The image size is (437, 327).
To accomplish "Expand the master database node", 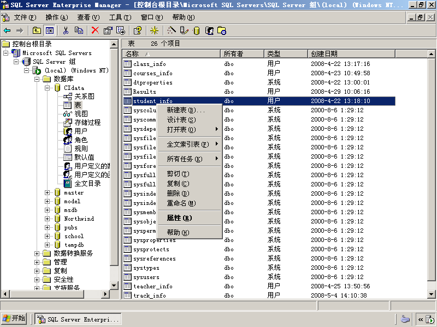I will point(48,192).
